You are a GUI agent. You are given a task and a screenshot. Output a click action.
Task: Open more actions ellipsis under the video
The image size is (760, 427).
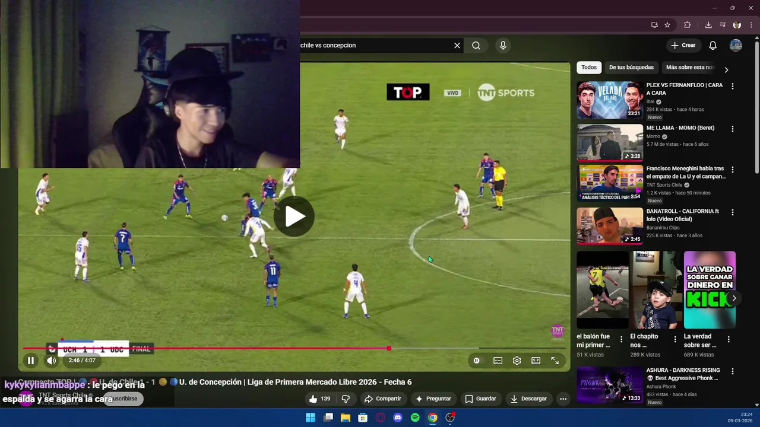563,399
